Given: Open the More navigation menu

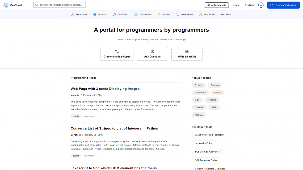Looking at the screenshot, I should pyautogui.click(x=226, y=15).
